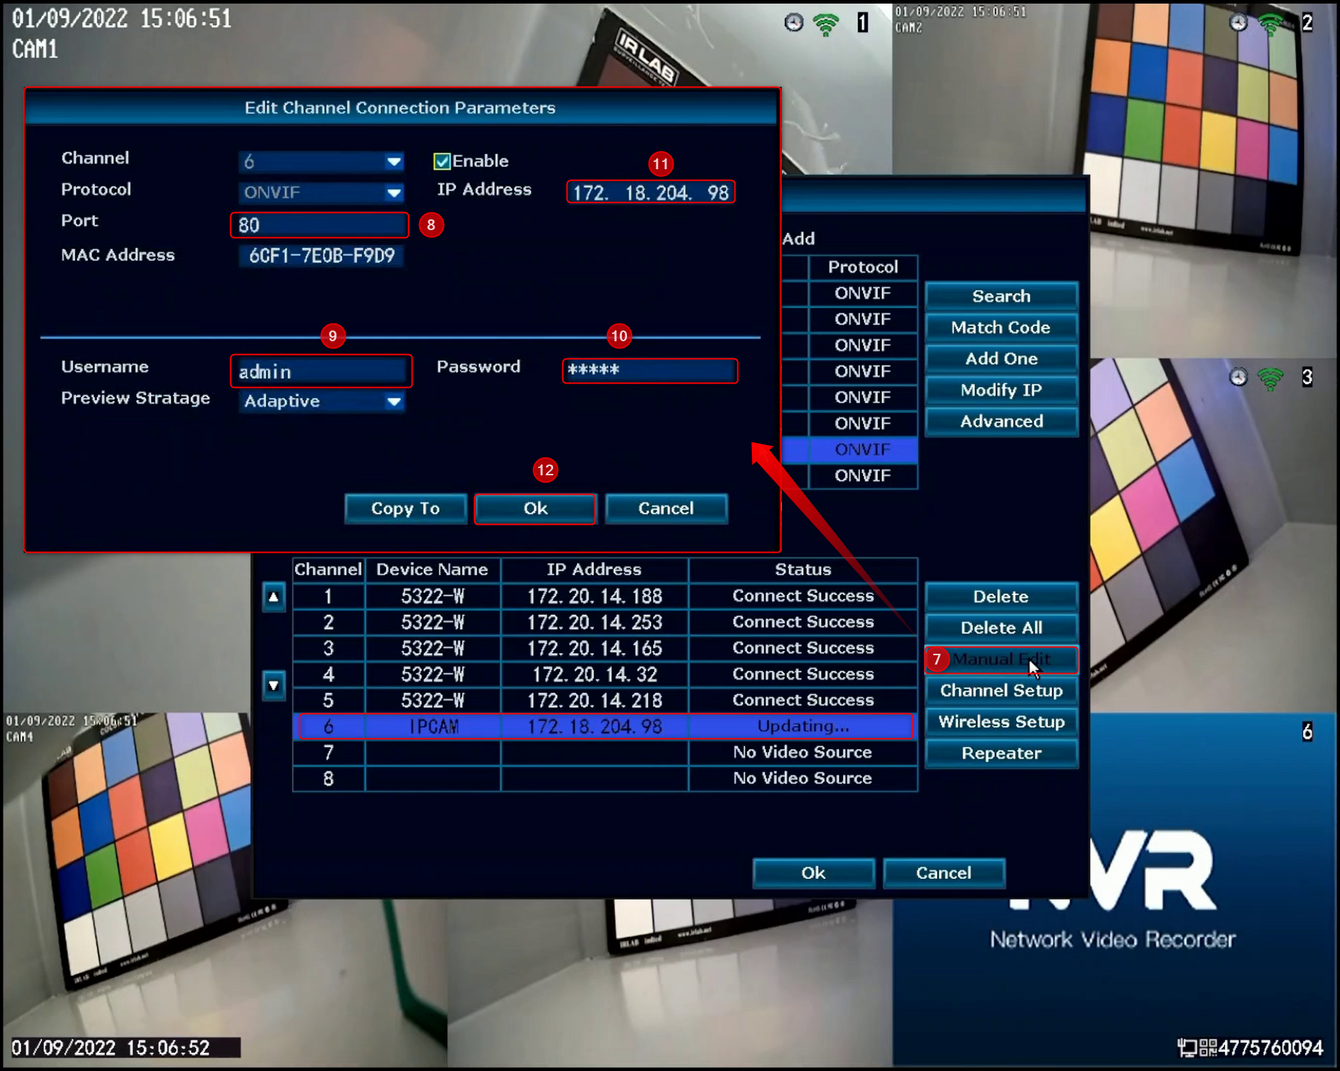Click the CAM3 clock recording icon

click(x=1238, y=377)
